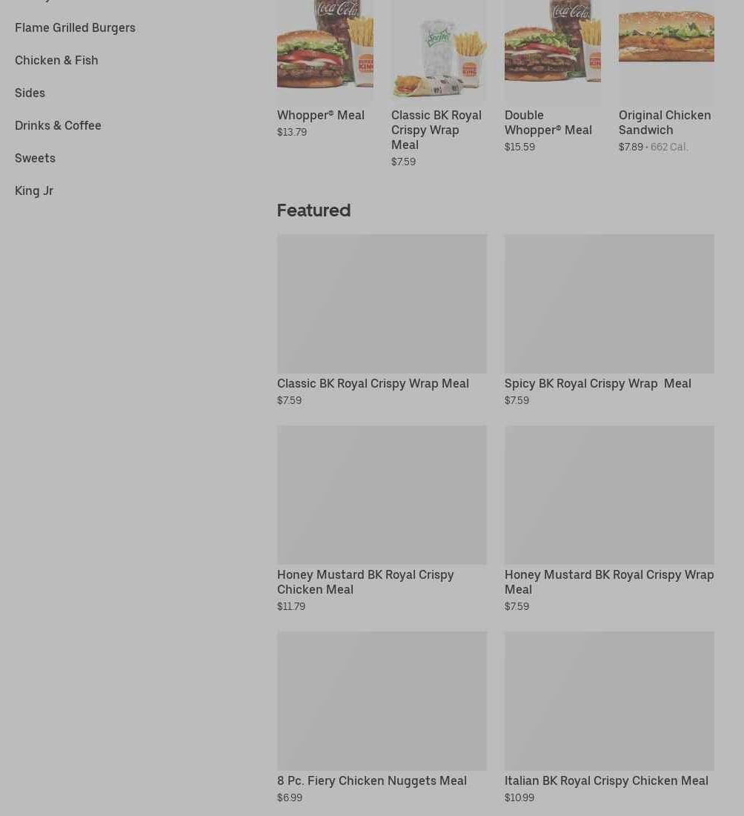
Task: Open 8 Pc. Fiery Chicken Nuggets Meal card
Action: (382, 717)
